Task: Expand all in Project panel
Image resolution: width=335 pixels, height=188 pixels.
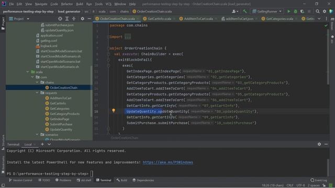Action: point(67,19)
